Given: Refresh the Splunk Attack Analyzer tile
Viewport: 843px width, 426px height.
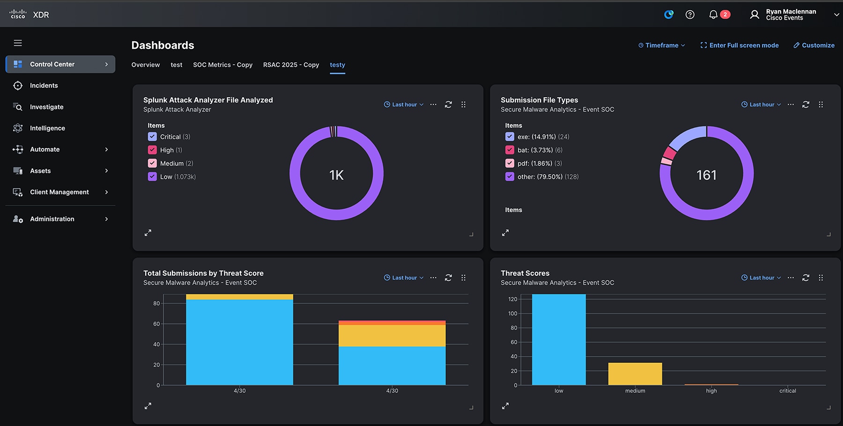Looking at the screenshot, I should point(448,104).
